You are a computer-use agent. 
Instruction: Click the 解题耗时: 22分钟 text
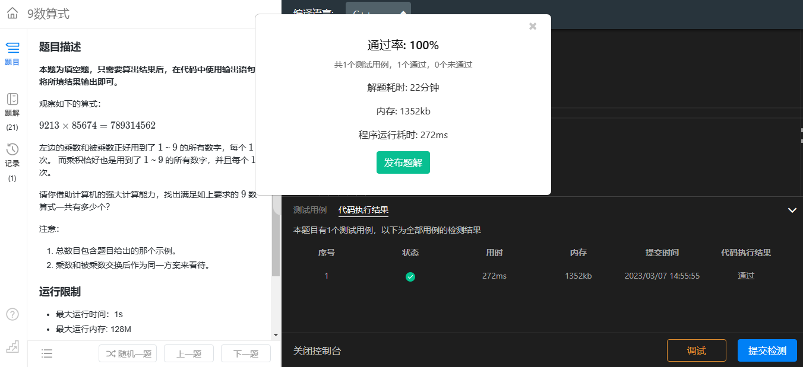point(403,87)
